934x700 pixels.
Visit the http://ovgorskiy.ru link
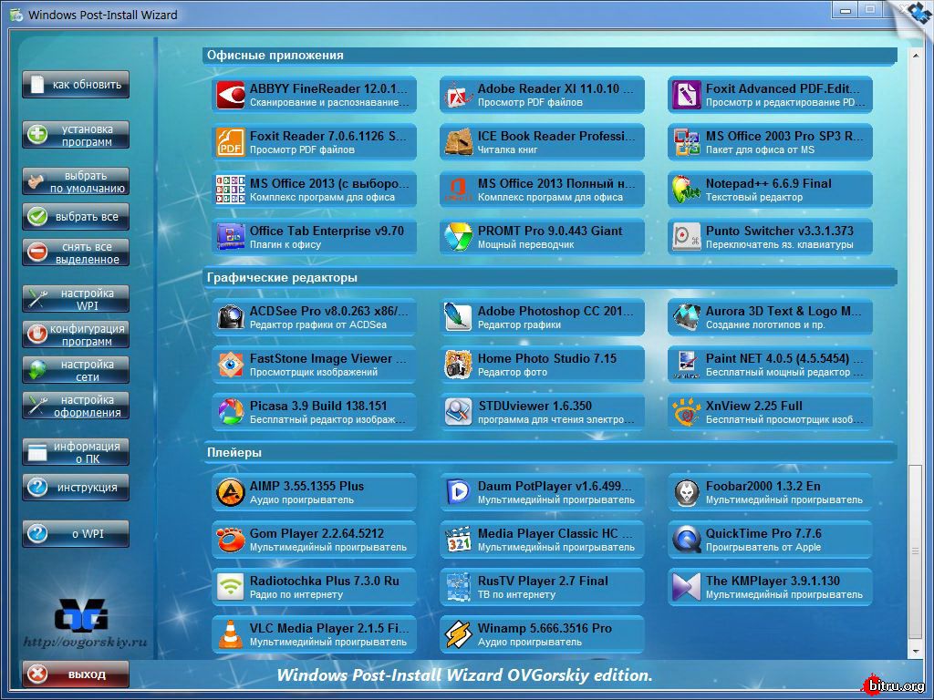click(x=85, y=643)
